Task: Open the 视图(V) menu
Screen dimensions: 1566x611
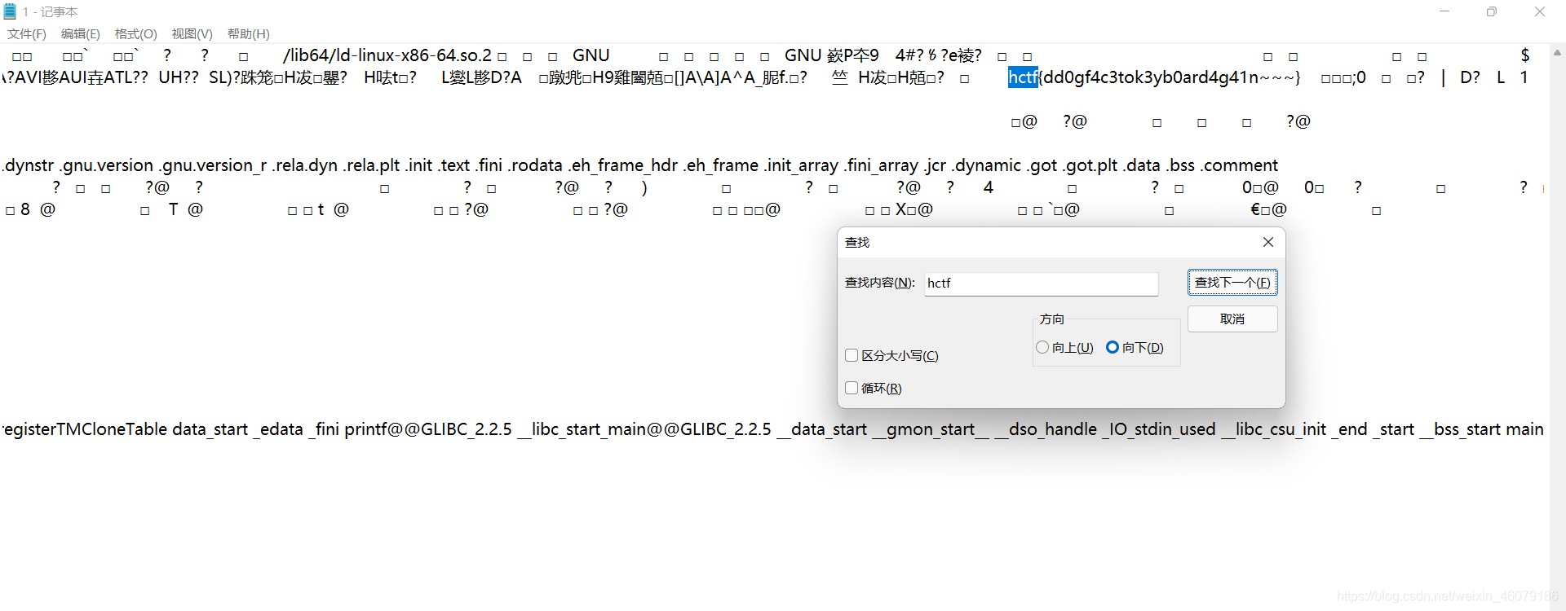Action: tap(192, 34)
